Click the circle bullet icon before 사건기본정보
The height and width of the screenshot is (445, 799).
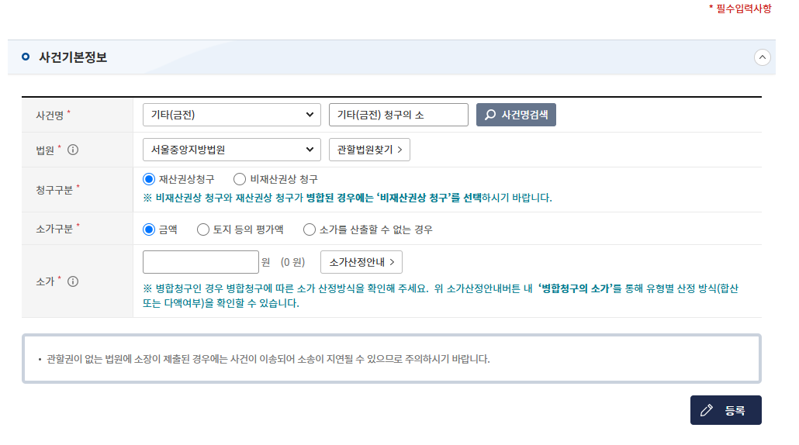[x=26, y=57]
